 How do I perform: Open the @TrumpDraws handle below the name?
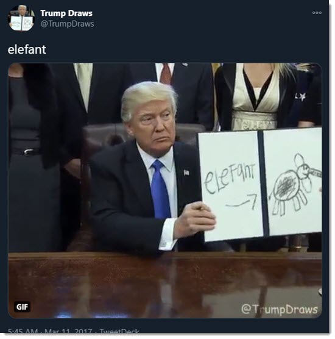click(67, 24)
